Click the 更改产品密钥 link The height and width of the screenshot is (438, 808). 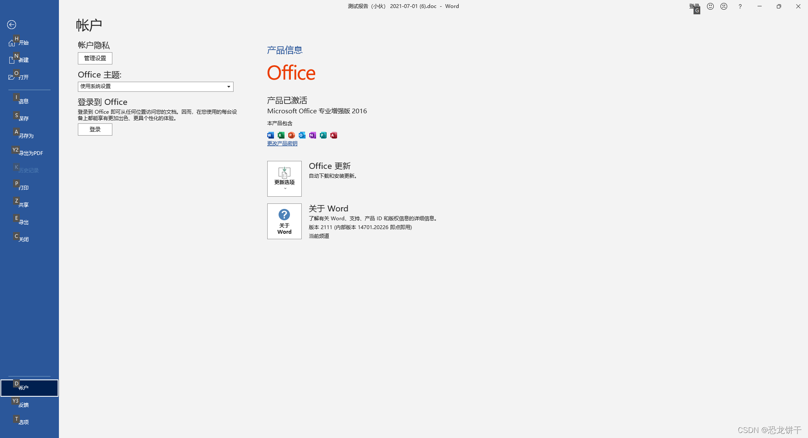(x=282, y=144)
